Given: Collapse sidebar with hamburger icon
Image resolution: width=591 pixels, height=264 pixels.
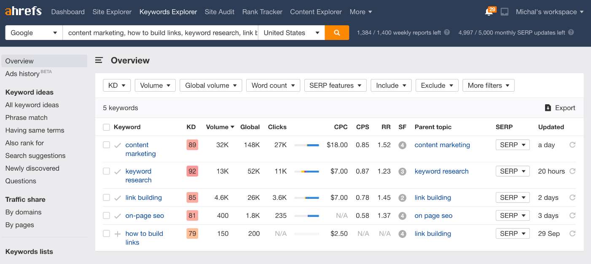Looking at the screenshot, I should click(99, 61).
